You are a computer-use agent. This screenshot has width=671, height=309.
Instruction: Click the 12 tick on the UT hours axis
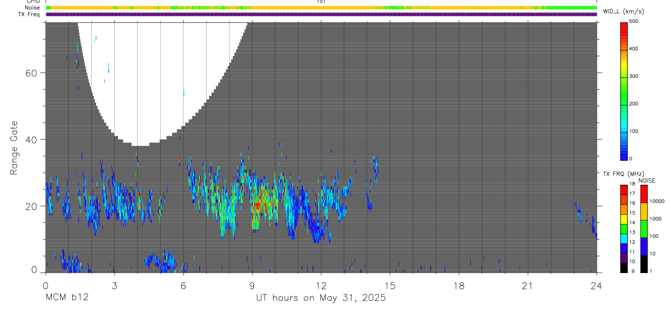click(321, 285)
